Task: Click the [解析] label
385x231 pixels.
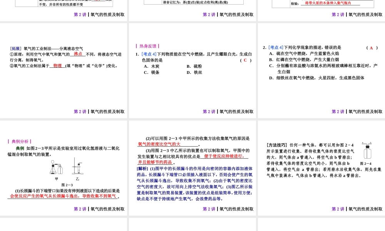Action: 143,169
